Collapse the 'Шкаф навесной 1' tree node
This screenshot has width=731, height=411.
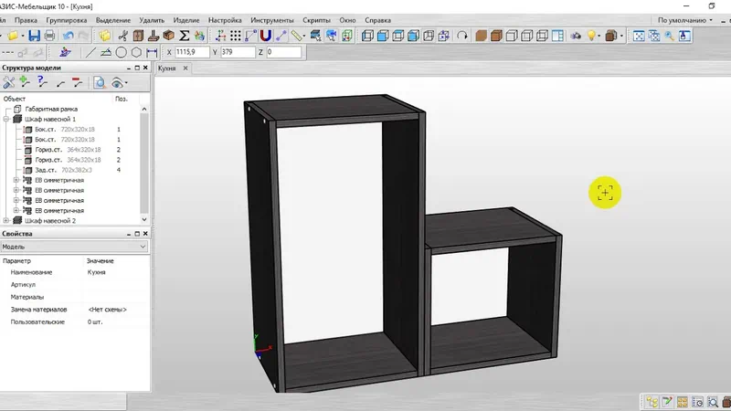pyautogui.click(x=6, y=120)
